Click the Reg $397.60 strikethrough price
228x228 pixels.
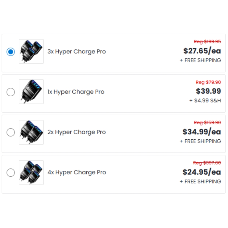pyautogui.click(x=207, y=163)
